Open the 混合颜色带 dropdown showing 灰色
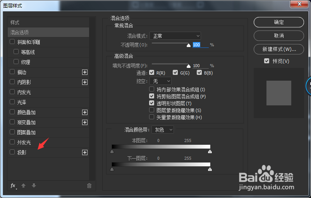Screen dimensions: 311x198 pyautogui.click(x=163, y=130)
